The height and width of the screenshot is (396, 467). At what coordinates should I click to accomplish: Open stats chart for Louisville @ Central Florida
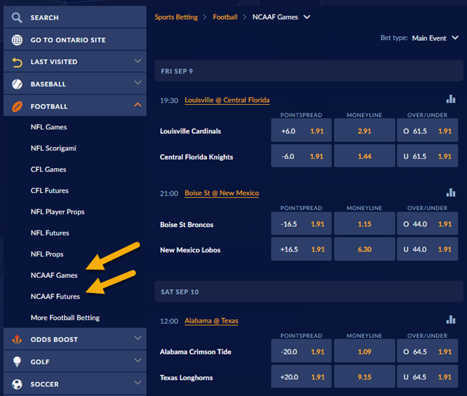coord(450,99)
